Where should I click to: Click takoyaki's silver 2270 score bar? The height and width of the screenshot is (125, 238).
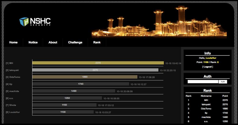(95, 70)
